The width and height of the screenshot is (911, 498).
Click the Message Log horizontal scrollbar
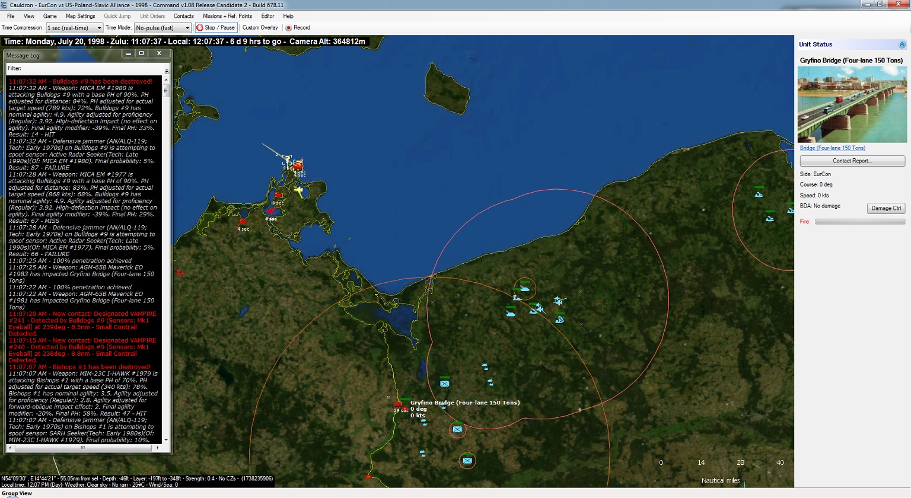point(83,448)
